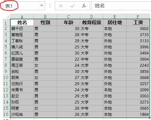Click the cell 红孩儿
This screenshot has height=120, width=151.
[22, 53]
